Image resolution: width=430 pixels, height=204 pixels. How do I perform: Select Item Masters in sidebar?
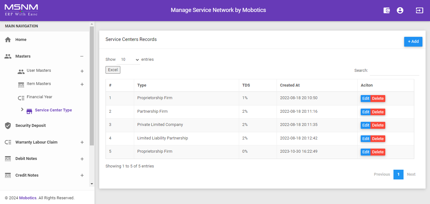click(x=39, y=84)
